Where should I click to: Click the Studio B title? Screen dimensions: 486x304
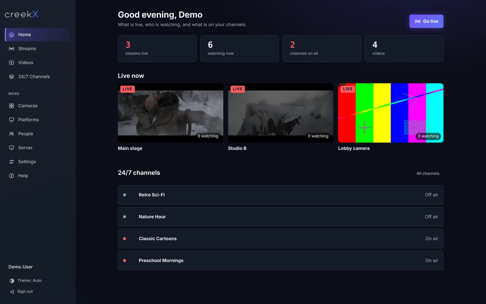[x=237, y=148]
